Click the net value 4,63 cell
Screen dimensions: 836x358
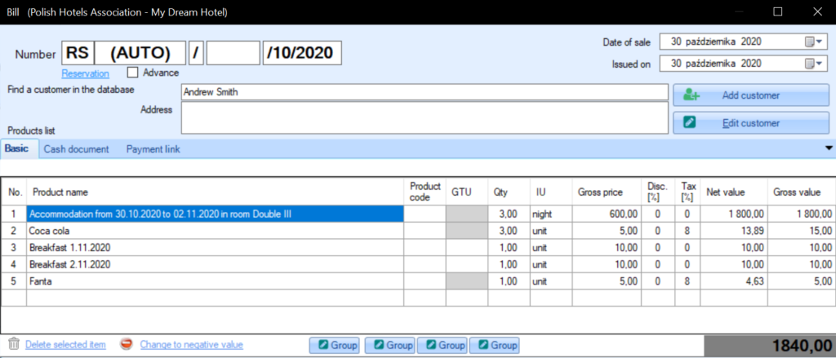[x=734, y=281]
